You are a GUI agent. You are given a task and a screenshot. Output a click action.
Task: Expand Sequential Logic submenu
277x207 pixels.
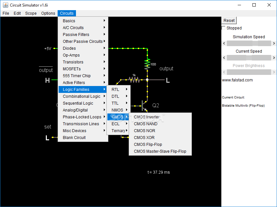pos(83,103)
